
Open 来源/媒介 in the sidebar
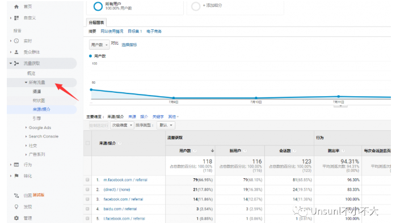41,109
